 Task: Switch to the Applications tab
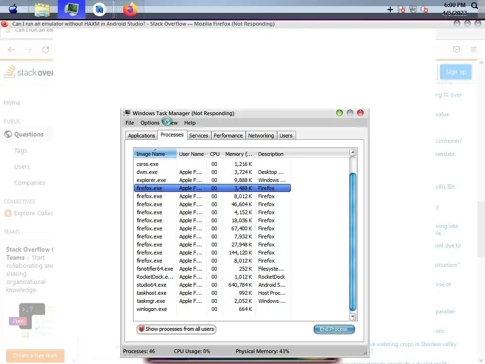point(141,136)
